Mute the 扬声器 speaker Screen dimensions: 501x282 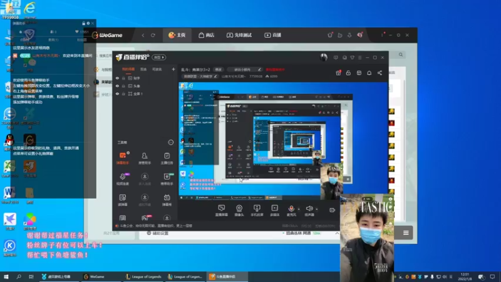[309, 209]
